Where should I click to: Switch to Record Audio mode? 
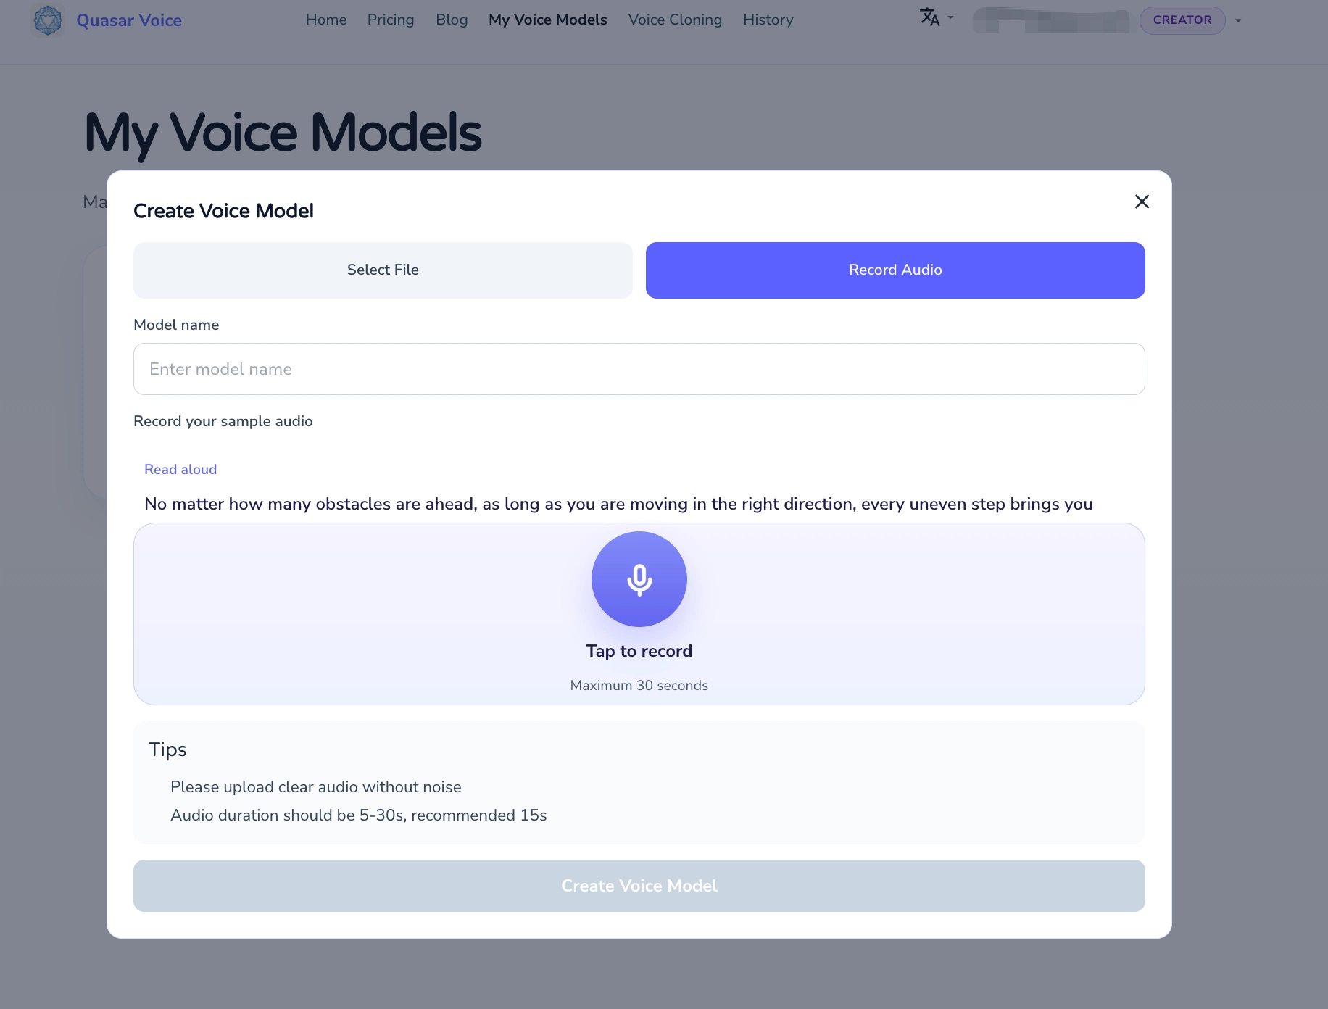tap(895, 270)
